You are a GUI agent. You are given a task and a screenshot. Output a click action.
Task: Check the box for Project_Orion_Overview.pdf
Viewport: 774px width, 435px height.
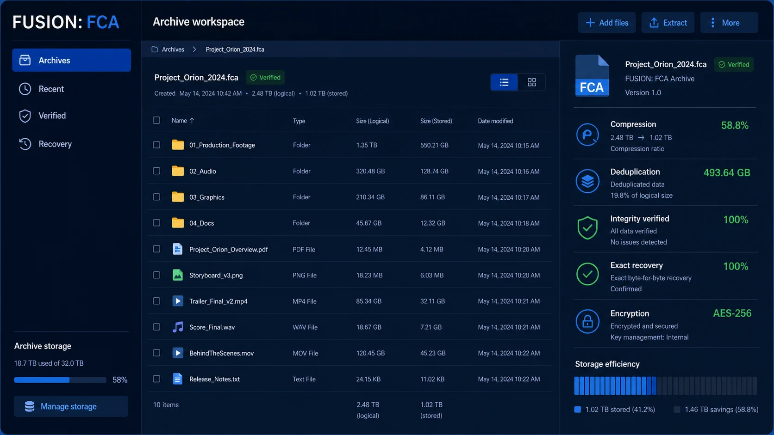tap(156, 249)
